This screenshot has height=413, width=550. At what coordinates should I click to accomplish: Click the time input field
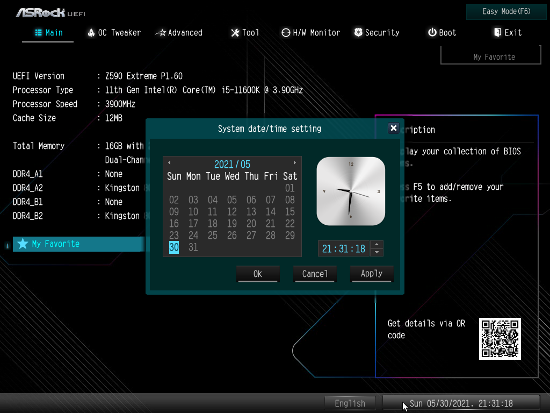tap(343, 248)
